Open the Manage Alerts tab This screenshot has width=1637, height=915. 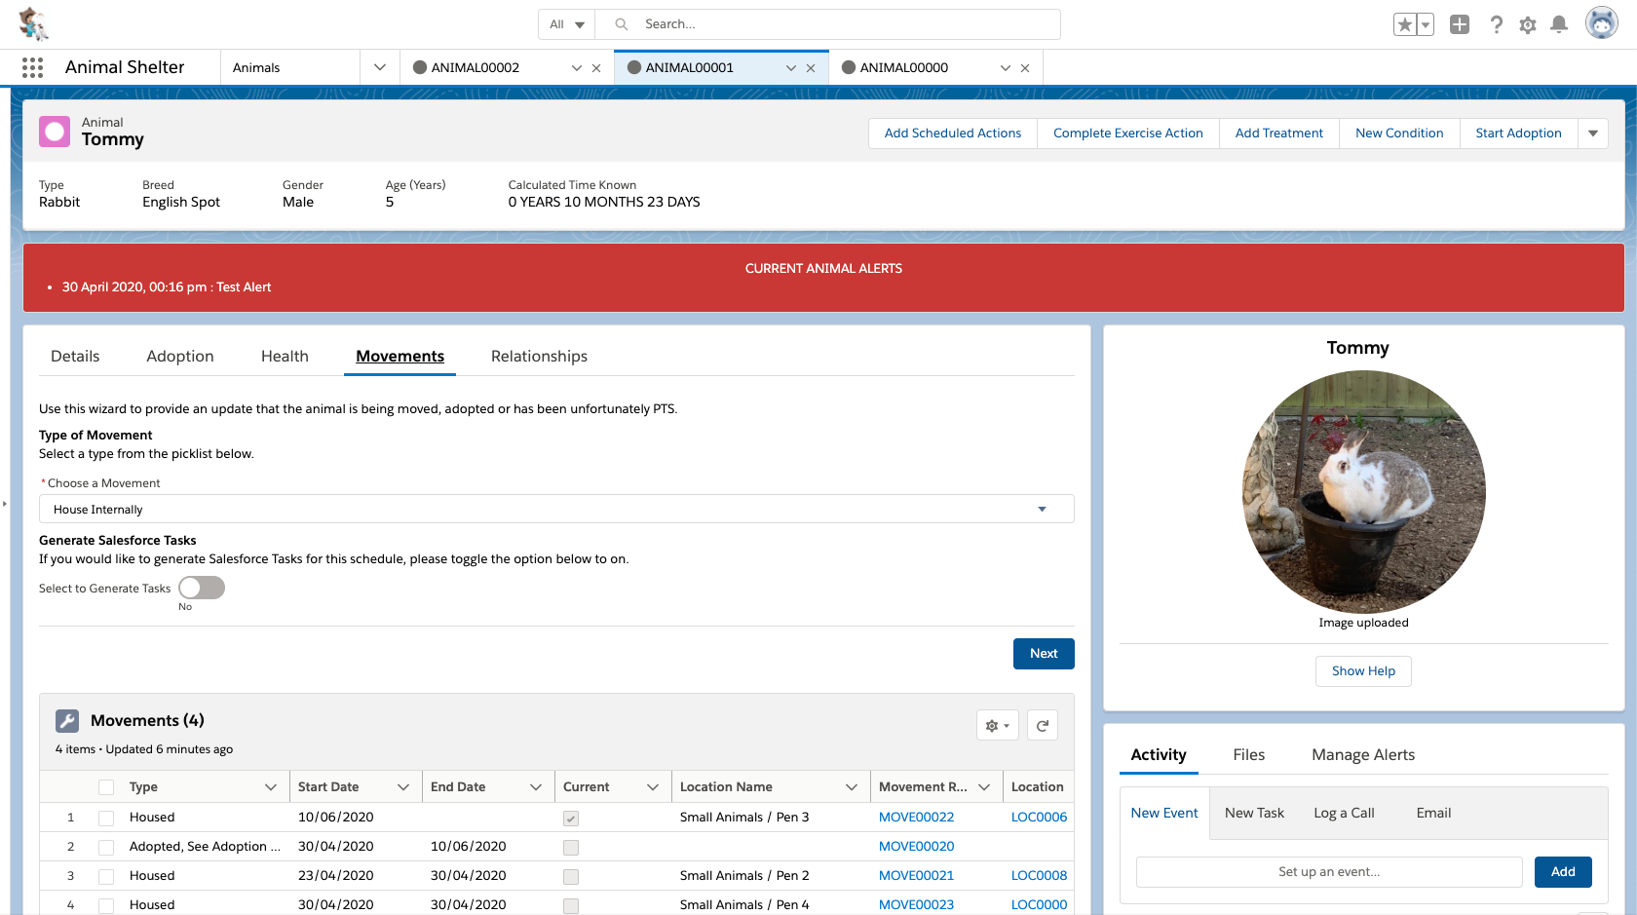coord(1362,755)
